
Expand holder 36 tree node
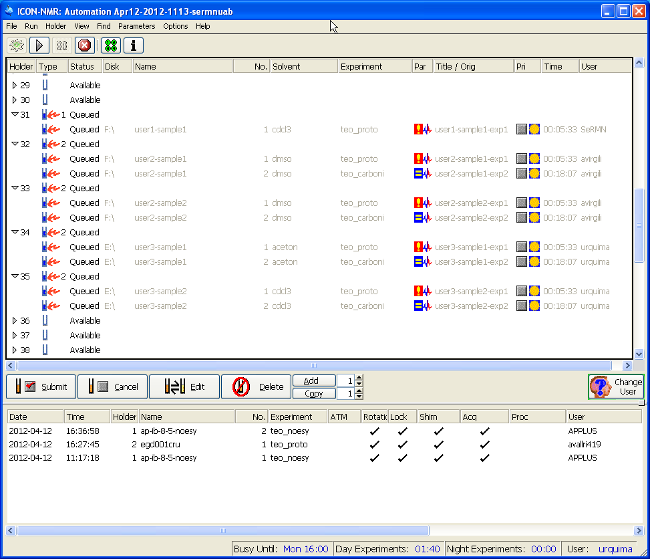[x=15, y=321]
